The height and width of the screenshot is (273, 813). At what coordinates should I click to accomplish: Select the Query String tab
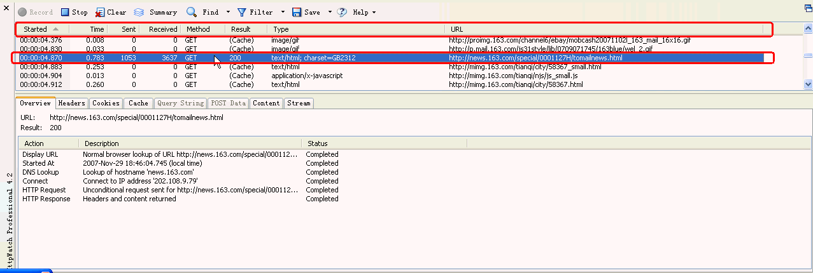181,103
